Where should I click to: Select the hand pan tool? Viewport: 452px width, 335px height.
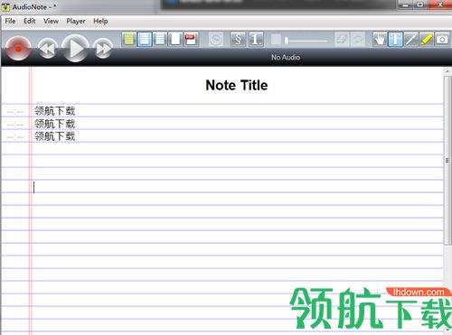pyautogui.click(x=380, y=39)
